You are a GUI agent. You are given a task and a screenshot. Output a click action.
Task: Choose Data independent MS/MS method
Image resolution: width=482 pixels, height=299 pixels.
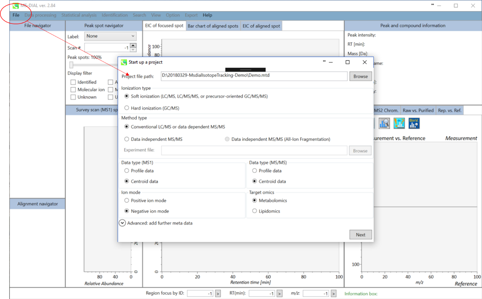pyautogui.click(x=127, y=139)
